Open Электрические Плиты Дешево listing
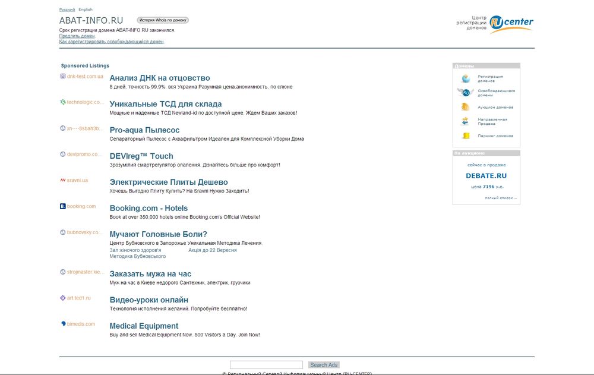Screen dimensions: 594x375 click(x=169, y=182)
